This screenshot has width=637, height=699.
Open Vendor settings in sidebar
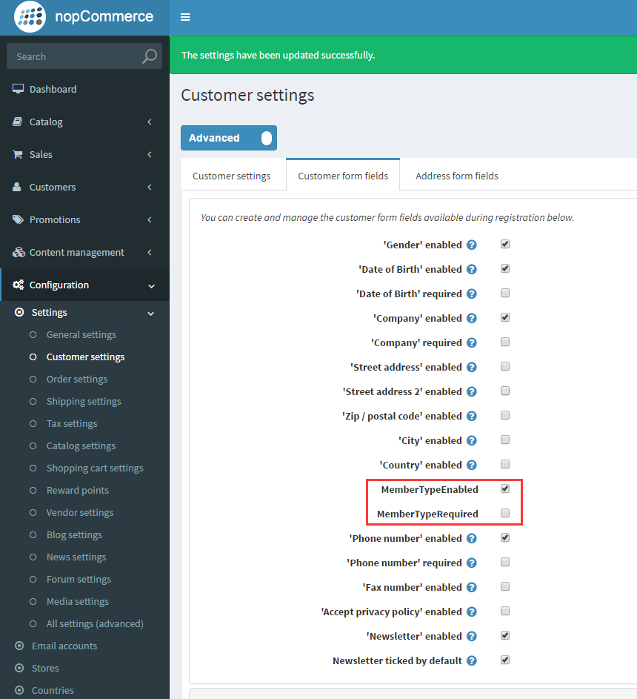pyautogui.click(x=80, y=513)
